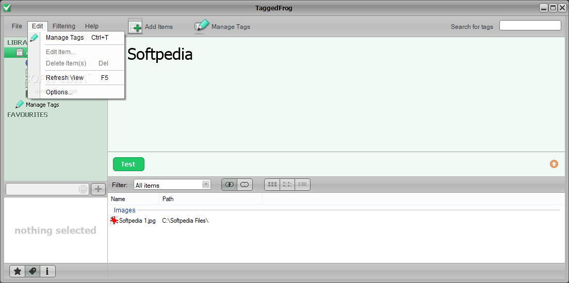Open the Help menu
This screenshot has height=283, width=569.
pos(91,26)
